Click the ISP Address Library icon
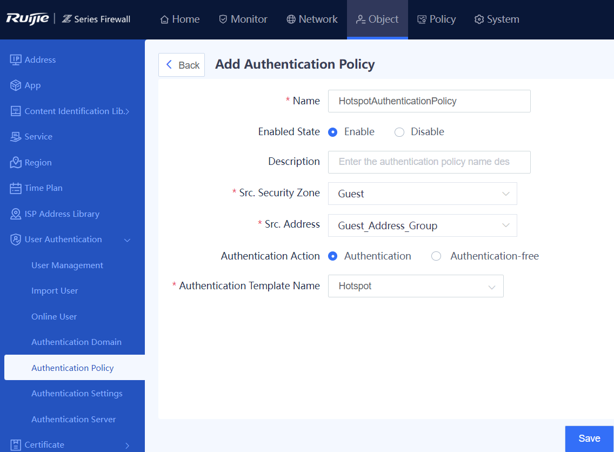 pyautogui.click(x=16, y=214)
